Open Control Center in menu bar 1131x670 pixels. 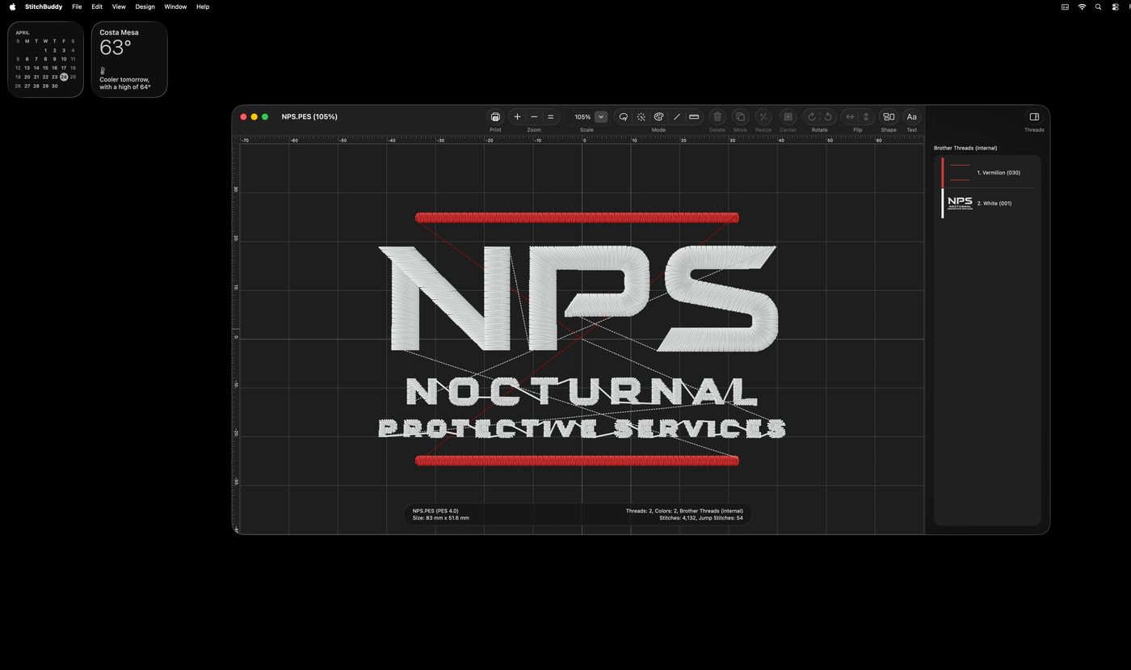1114,6
